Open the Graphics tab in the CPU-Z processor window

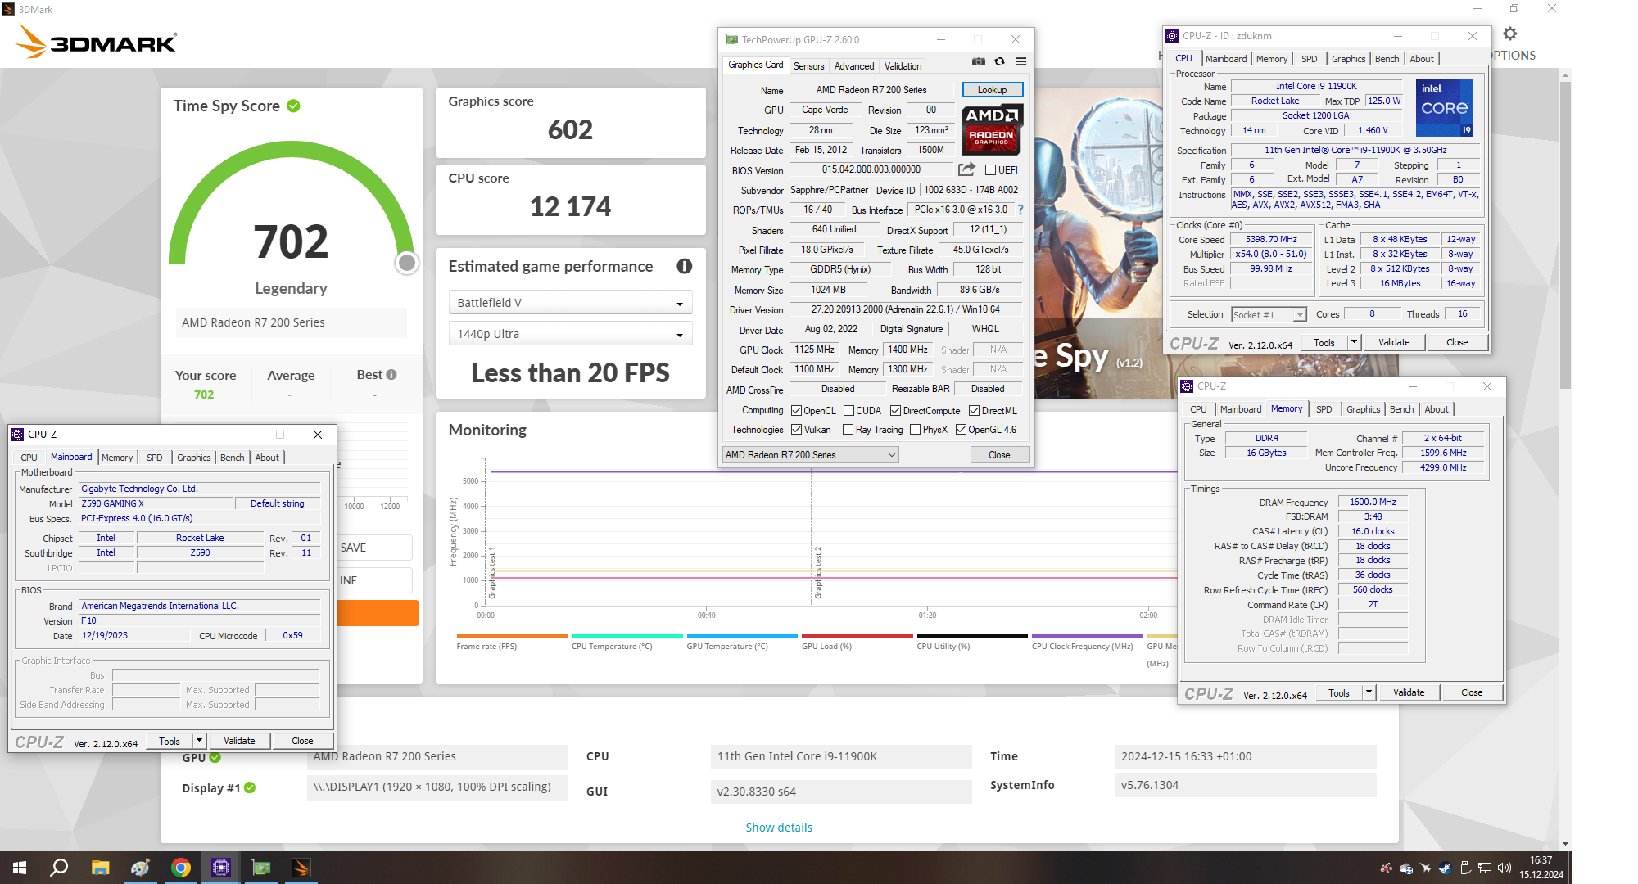tap(1348, 59)
